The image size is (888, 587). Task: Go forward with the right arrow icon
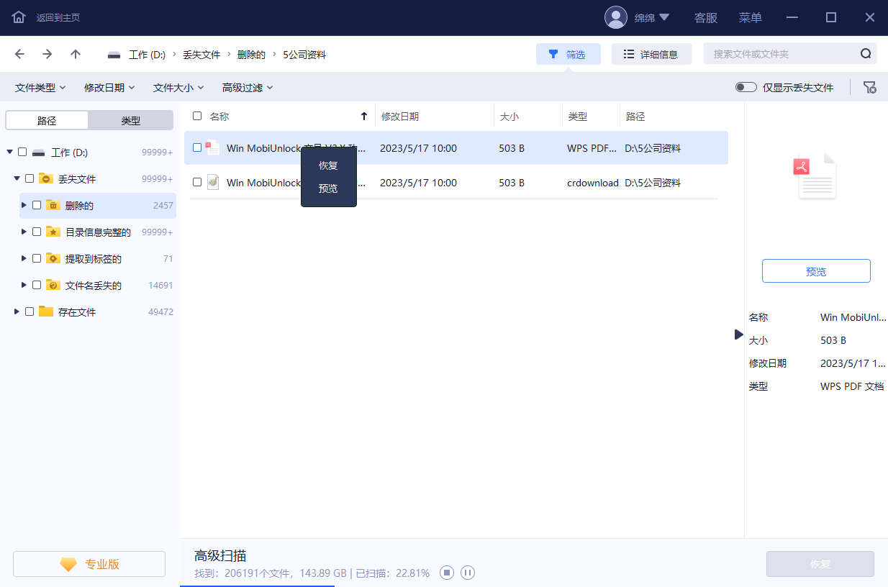tap(47, 54)
